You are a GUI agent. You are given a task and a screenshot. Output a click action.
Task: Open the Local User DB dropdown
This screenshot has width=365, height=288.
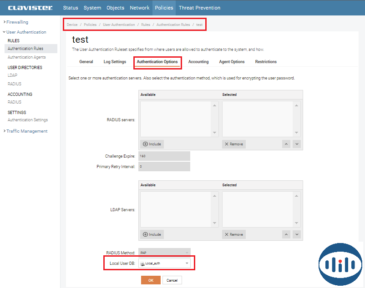click(x=164, y=263)
